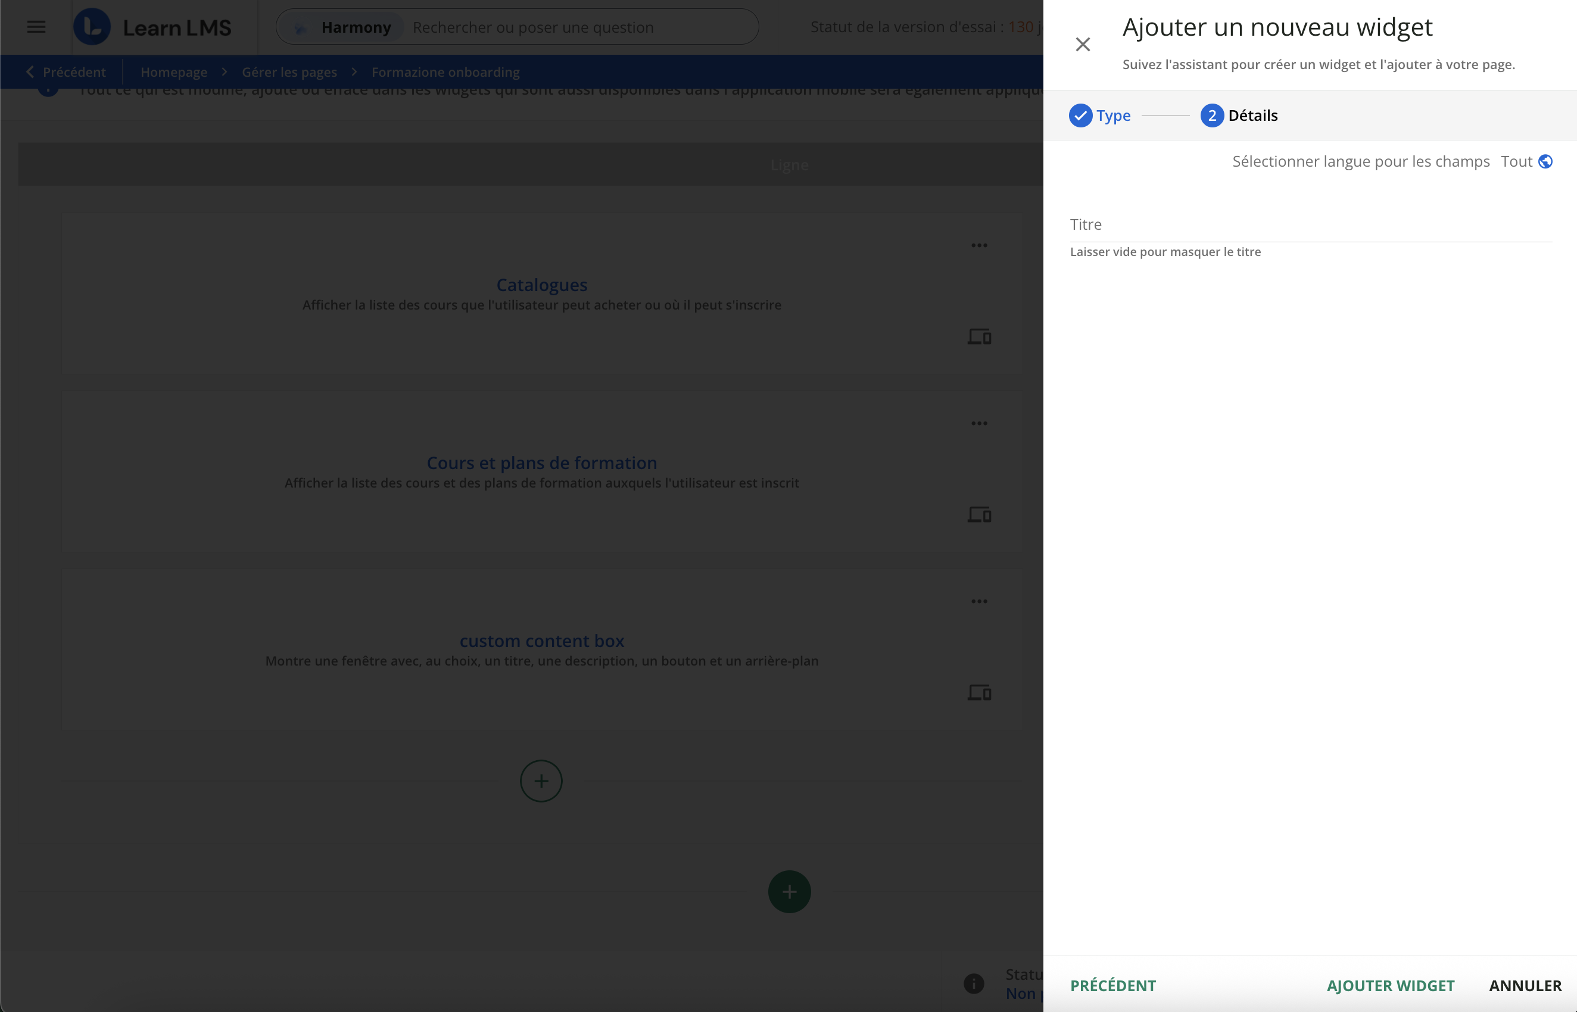
Task: Click the large green plus button
Action: click(x=789, y=891)
